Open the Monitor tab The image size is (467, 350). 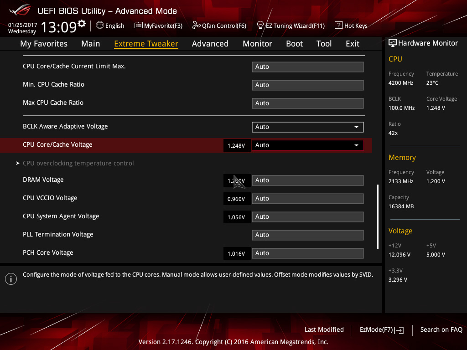pos(257,44)
